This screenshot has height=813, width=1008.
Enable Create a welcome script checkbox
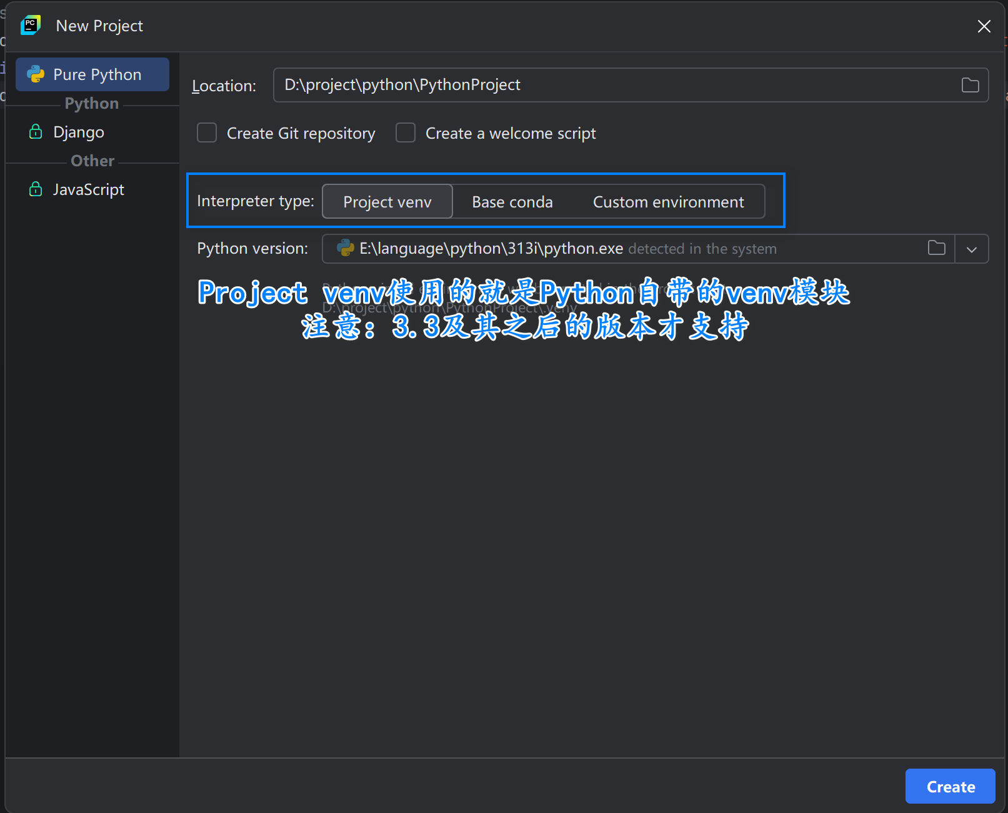[x=406, y=133]
